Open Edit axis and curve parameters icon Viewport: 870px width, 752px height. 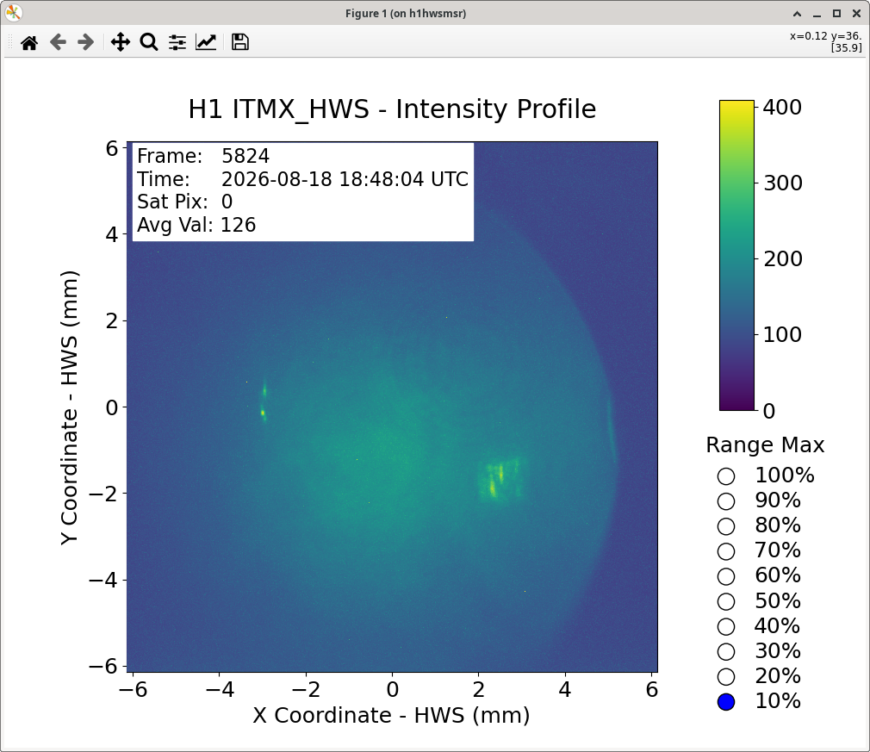[x=206, y=42]
